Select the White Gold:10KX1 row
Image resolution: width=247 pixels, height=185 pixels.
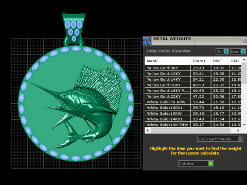(193, 107)
